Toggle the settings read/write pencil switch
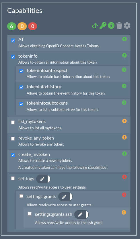Screen dimensions: 140x239 43,179
